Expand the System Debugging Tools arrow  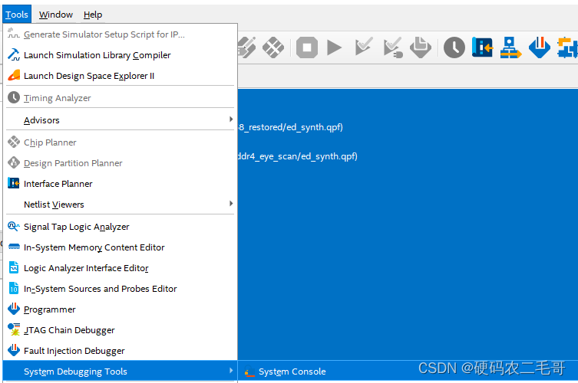(x=231, y=371)
